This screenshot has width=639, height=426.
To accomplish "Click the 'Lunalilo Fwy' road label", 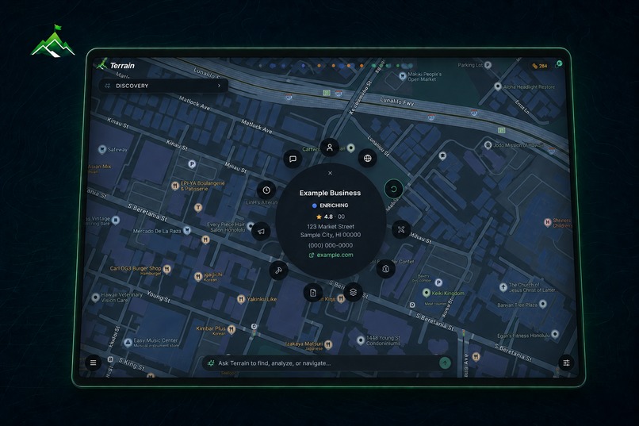I will pos(396,102).
